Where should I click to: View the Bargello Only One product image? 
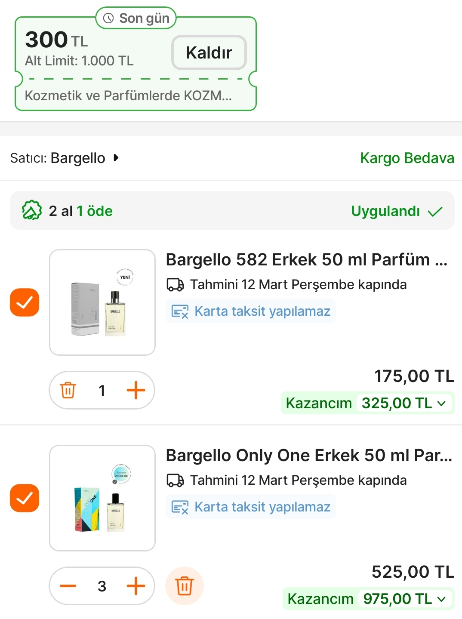pyautogui.click(x=102, y=498)
